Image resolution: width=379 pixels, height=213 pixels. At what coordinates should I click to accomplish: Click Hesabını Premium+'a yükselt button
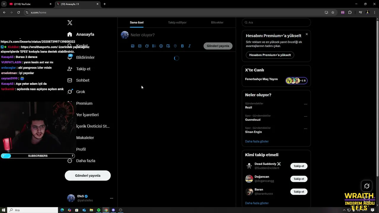point(270,55)
